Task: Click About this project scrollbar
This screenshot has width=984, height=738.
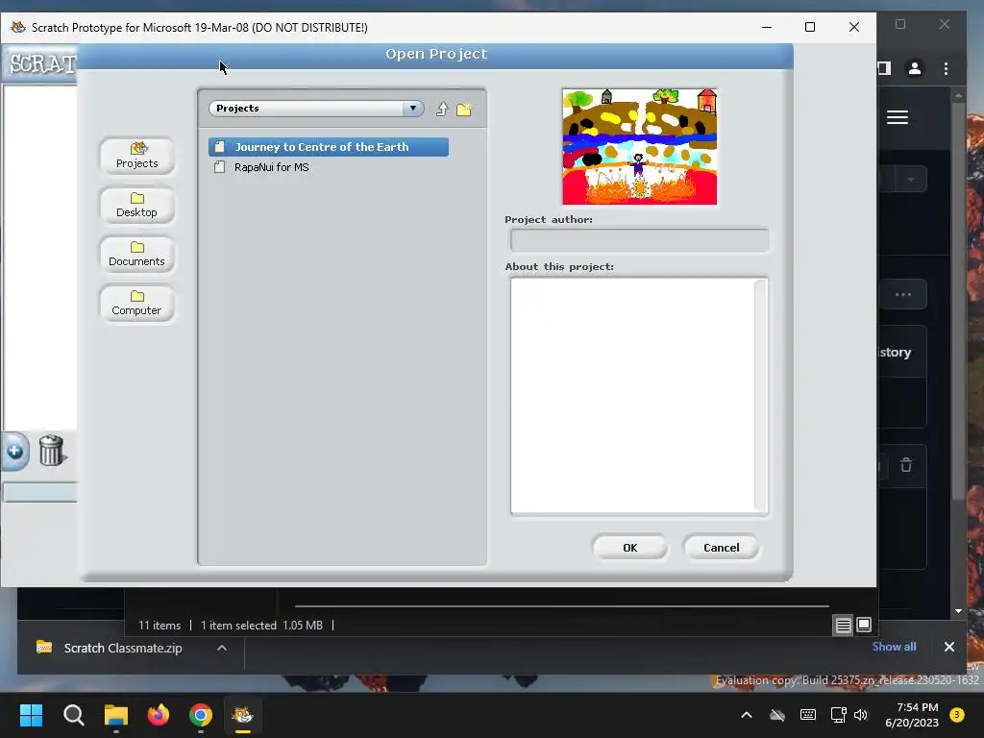Action: coord(761,395)
